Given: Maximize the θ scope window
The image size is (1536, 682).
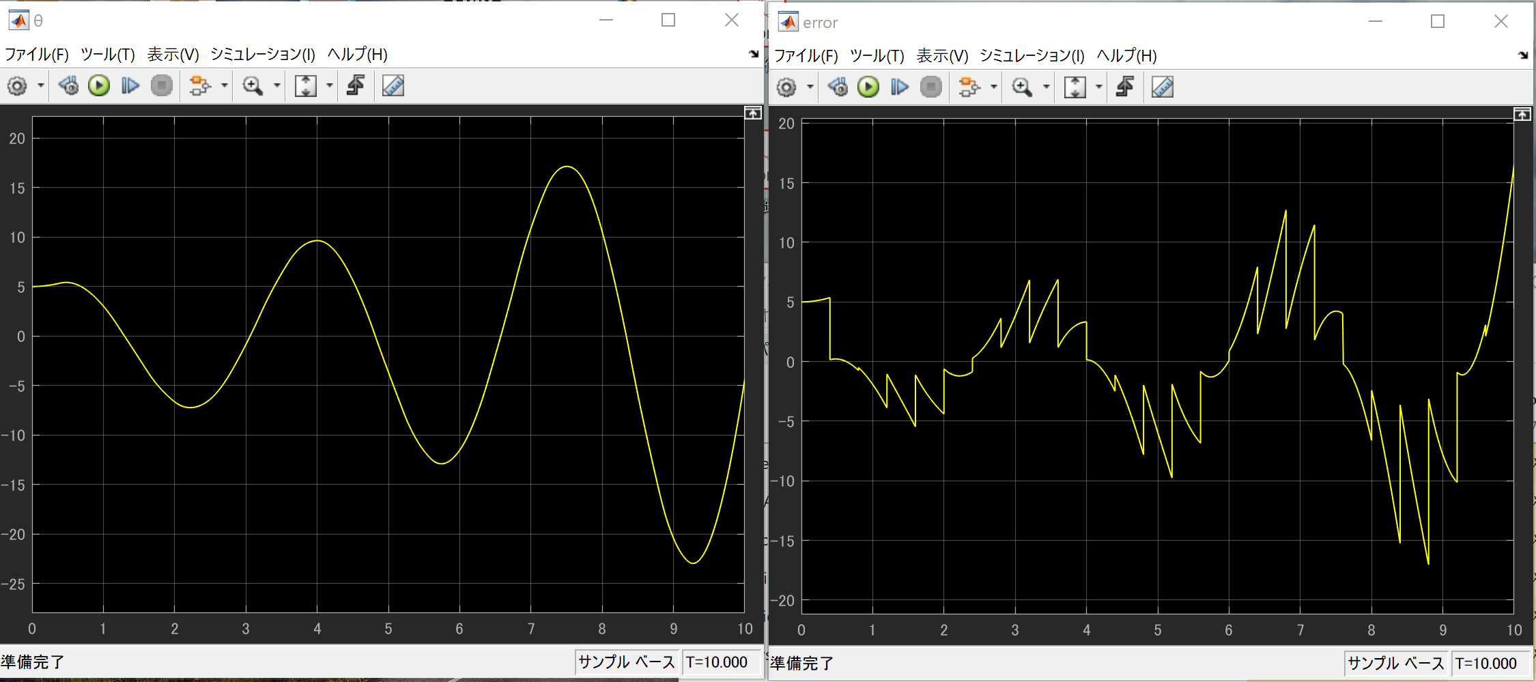Looking at the screenshot, I should click(668, 20).
